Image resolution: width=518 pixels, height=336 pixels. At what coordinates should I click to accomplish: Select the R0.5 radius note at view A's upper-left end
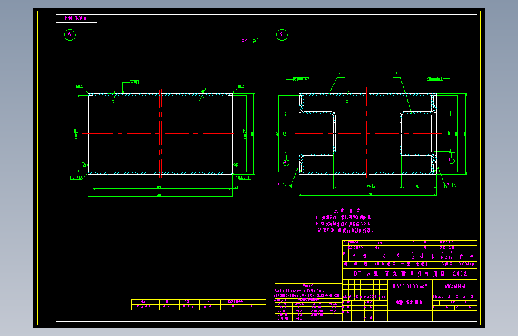79,86
